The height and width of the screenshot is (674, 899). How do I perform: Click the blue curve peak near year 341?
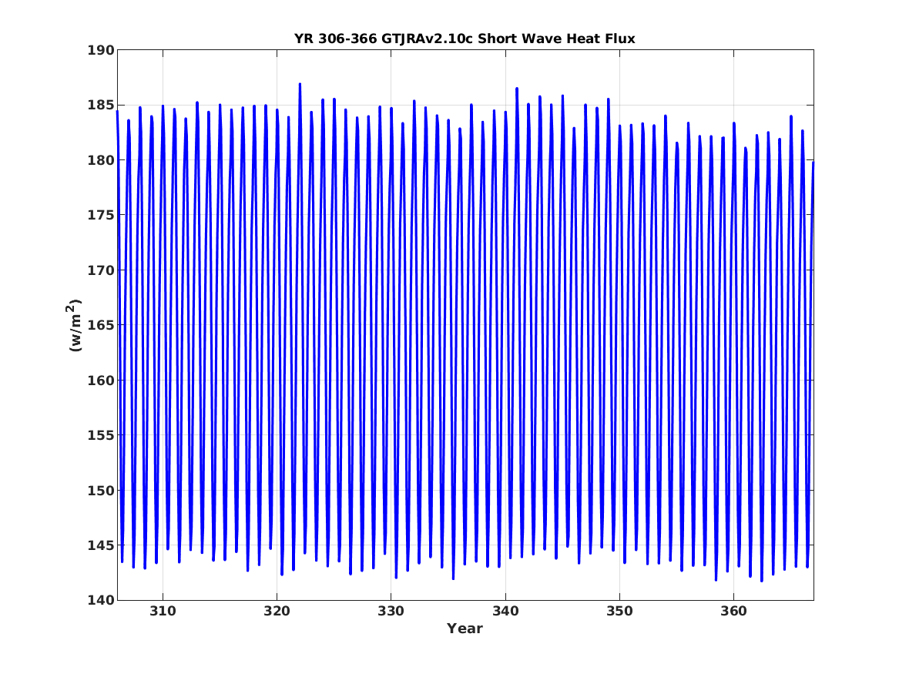517,89
